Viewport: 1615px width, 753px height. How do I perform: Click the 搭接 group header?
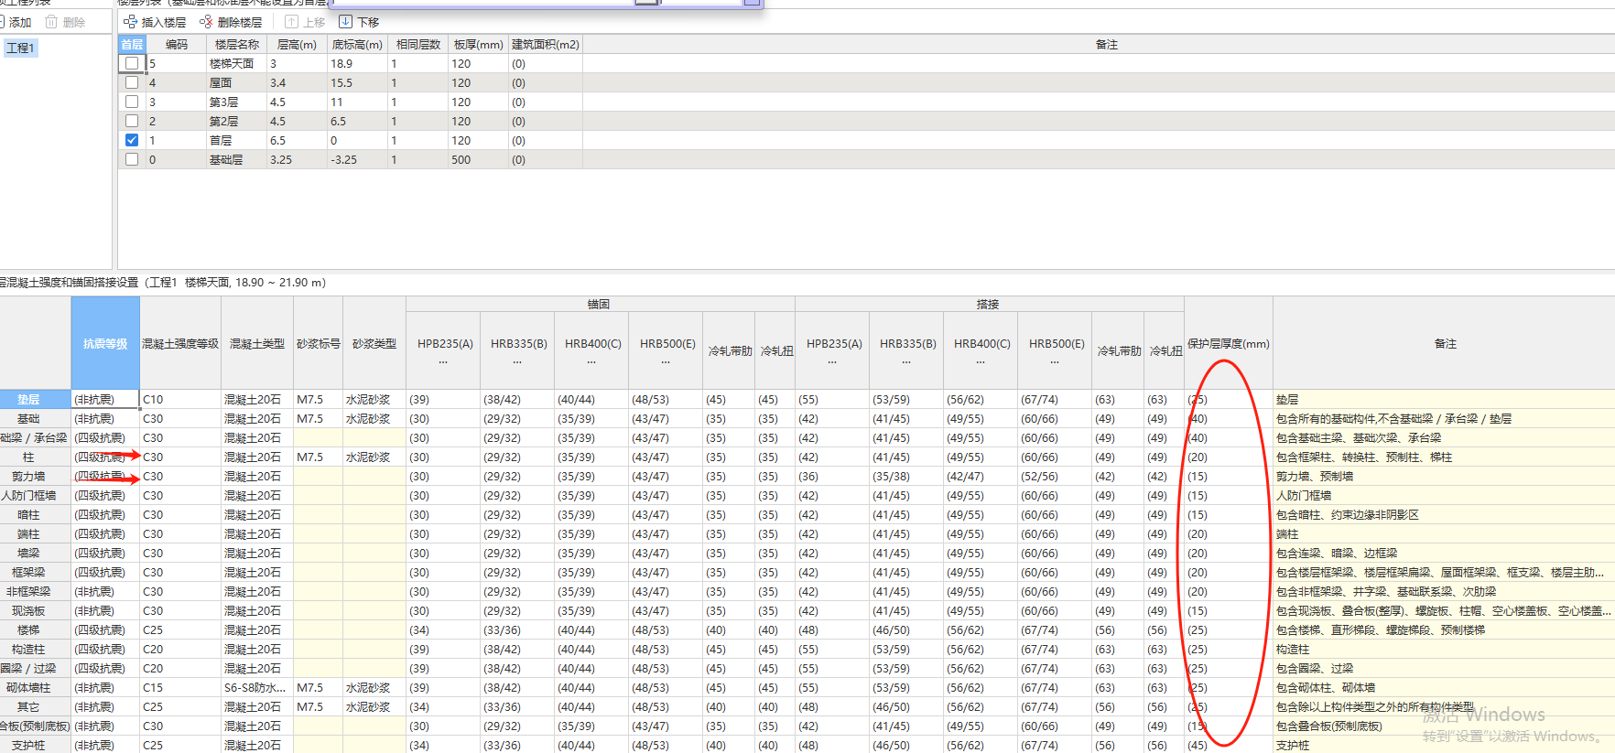point(988,304)
